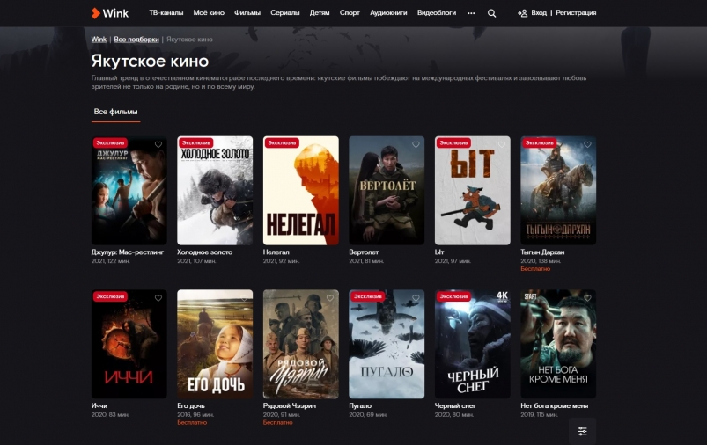The width and height of the screenshot is (707, 445).
Task: Click the Якутское кино page heading
Action: pos(150,61)
